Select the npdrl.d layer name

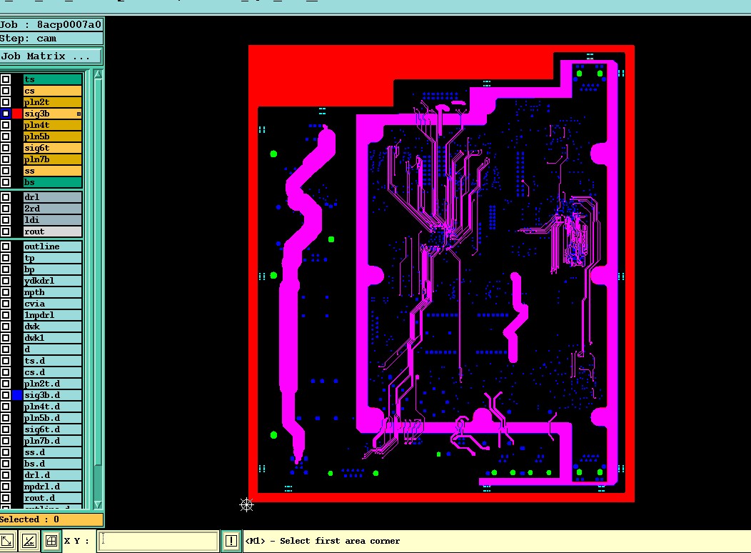(x=53, y=487)
